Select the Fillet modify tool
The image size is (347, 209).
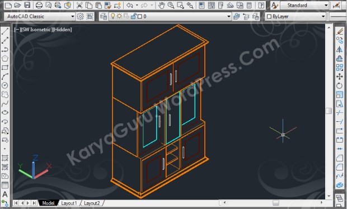(x=340, y=167)
